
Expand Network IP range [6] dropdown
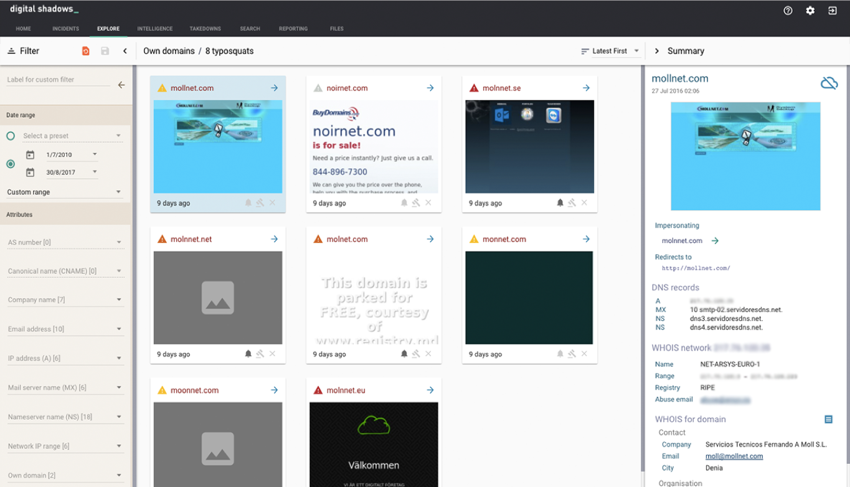click(65, 447)
